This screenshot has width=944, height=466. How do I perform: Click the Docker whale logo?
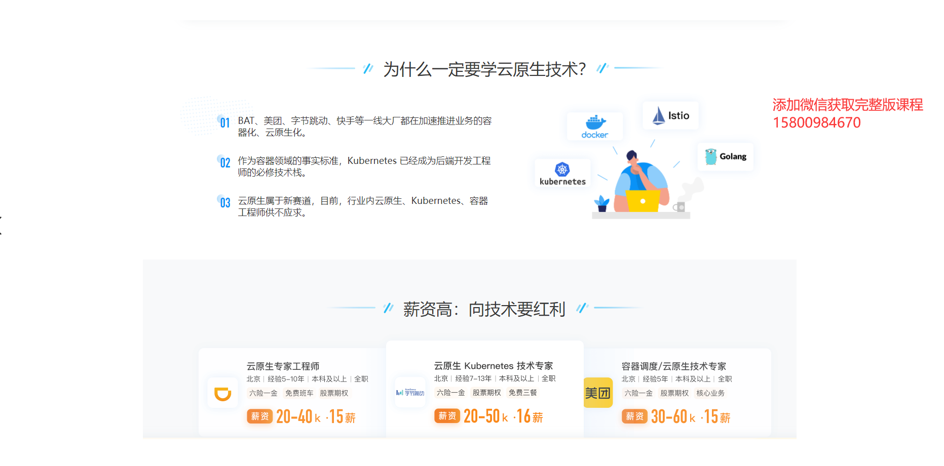pos(595,122)
